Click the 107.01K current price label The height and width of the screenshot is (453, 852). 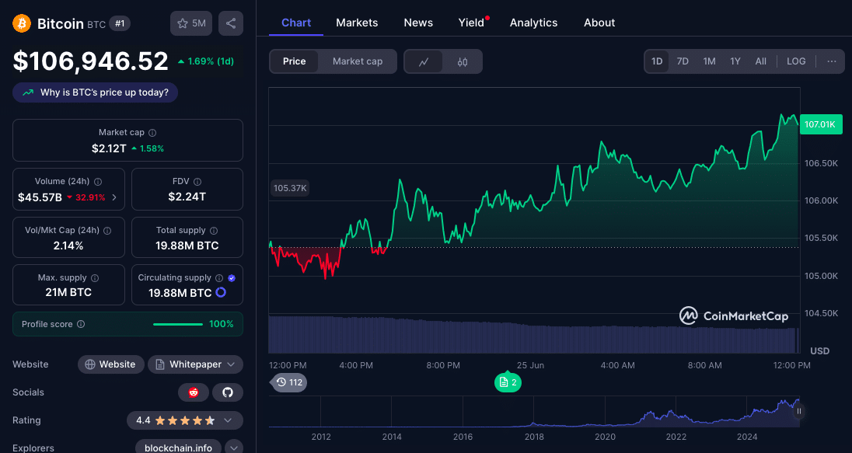pos(820,124)
